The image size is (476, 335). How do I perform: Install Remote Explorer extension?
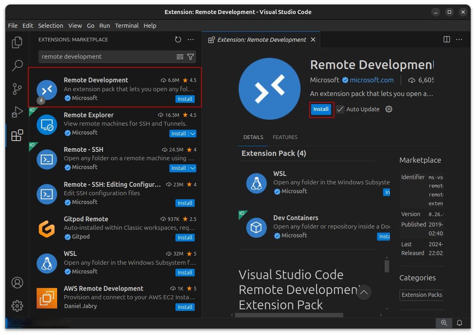179,134
